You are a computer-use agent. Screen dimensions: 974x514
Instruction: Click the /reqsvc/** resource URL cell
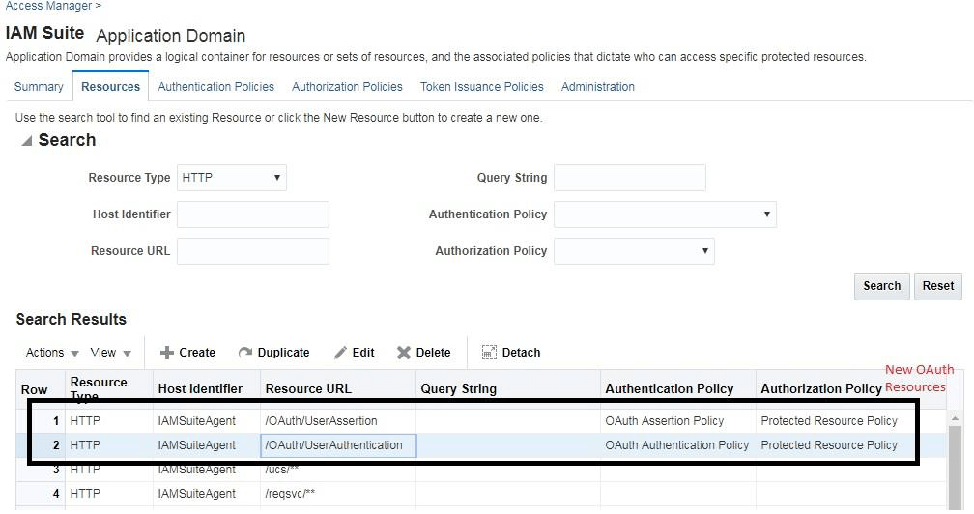click(338, 494)
